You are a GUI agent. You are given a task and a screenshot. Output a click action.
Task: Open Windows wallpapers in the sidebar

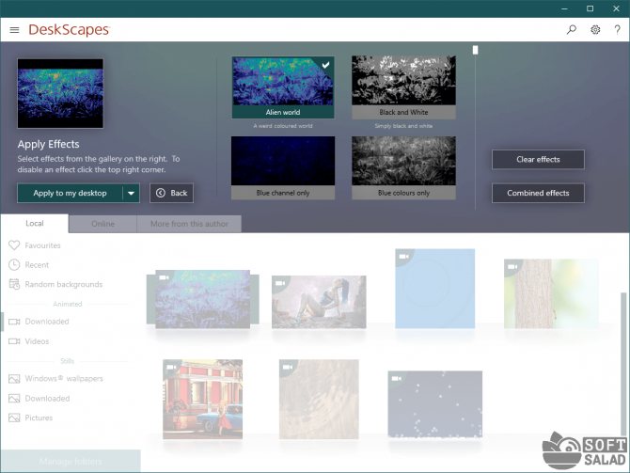tap(64, 379)
